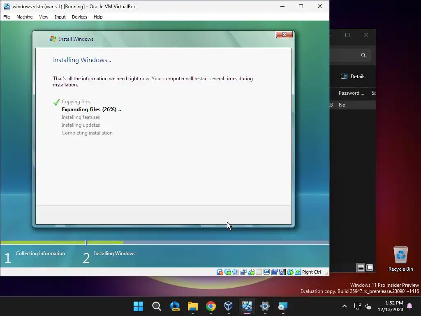
Task: Close the VirtualBox VM window
Action: (320, 6)
